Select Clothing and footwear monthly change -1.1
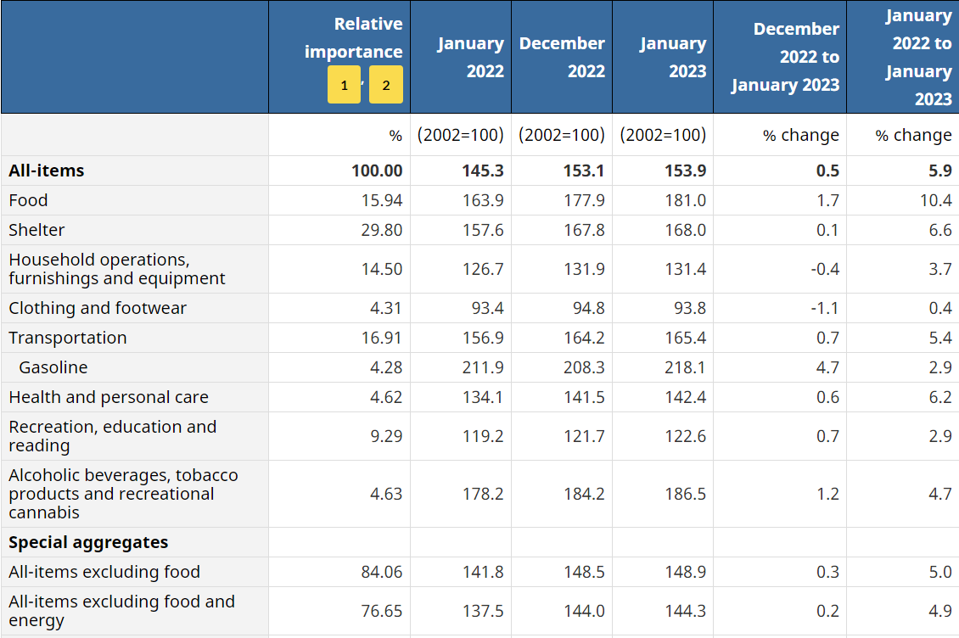The image size is (959, 638). (x=825, y=308)
